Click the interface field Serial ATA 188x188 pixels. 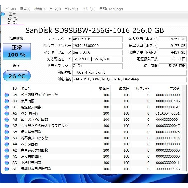point(97,52)
